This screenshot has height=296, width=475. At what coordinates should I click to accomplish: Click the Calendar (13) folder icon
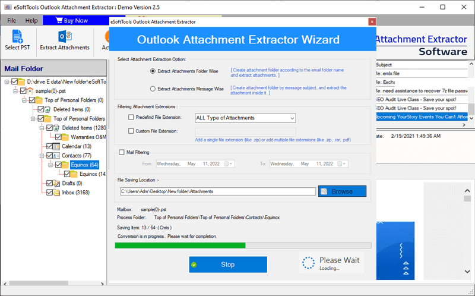(x=56, y=146)
